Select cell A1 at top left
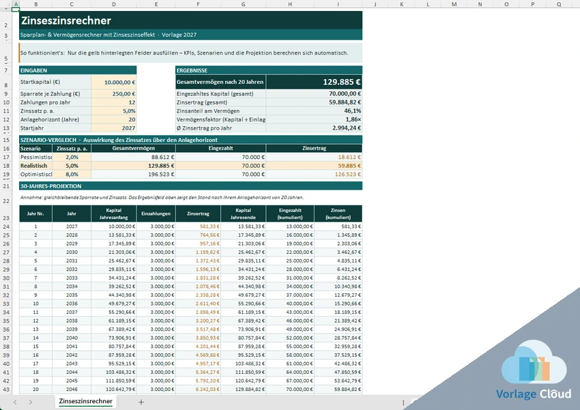Image resolution: width=580 pixels, height=410 pixels. (16, 10)
